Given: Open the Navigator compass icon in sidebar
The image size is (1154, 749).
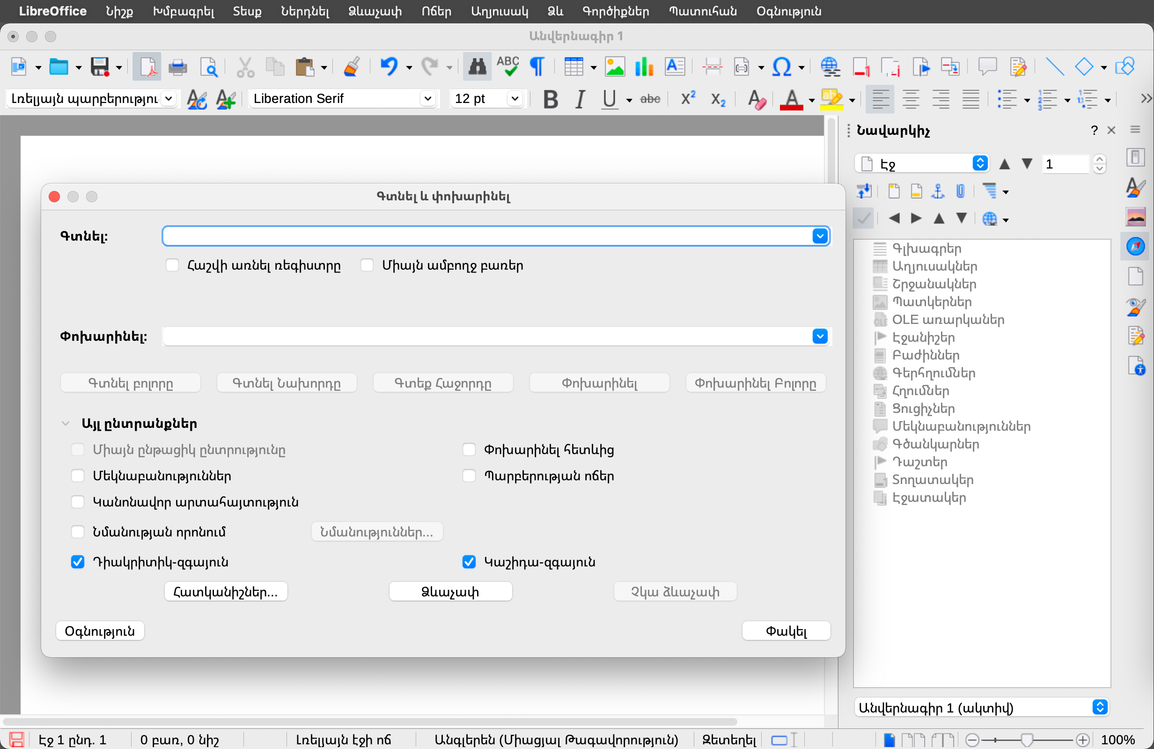Looking at the screenshot, I should click(1136, 246).
